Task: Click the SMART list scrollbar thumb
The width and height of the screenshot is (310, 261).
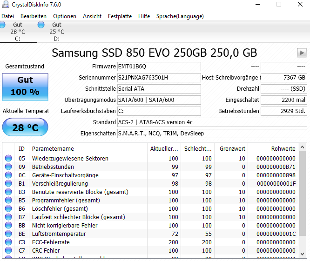Action: [302, 193]
